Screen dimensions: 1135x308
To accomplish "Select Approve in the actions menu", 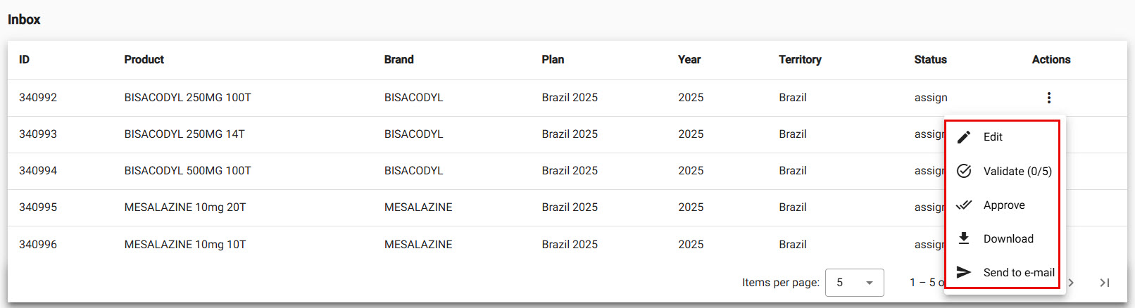I will pyautogui.click(x=1004, y=205).
